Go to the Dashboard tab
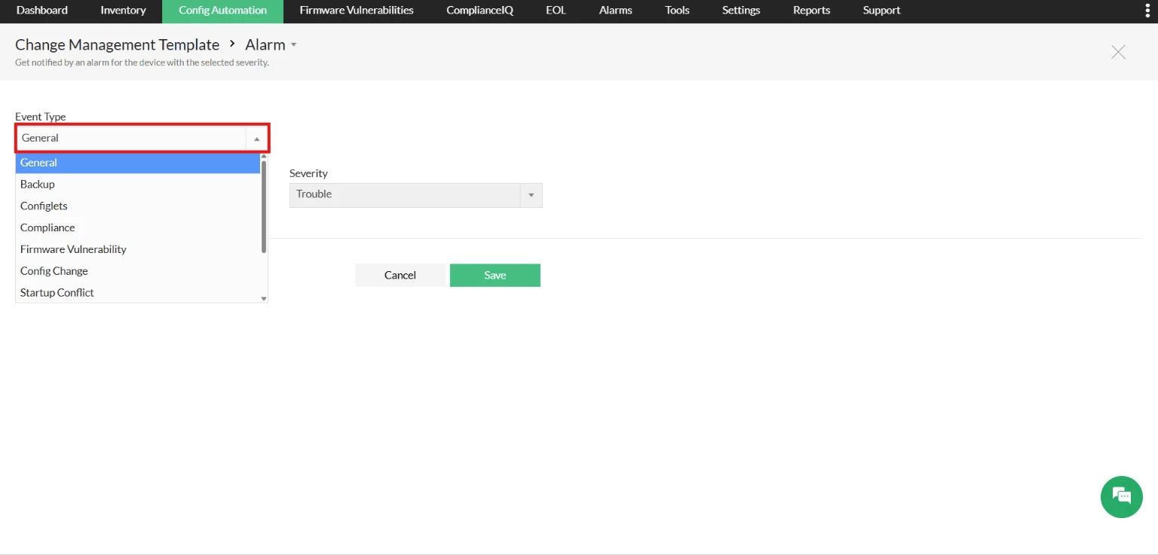The width and height of the screenshot is (1158, 555). point(42,11)
